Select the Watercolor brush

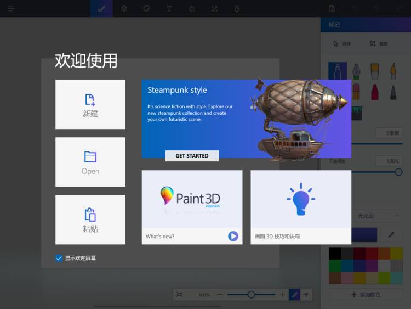point(393,71)
